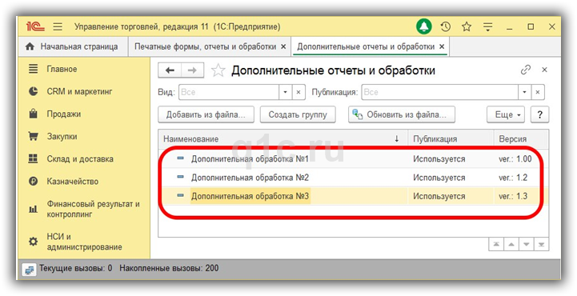Select row Дополнительная обработка №1
Screen dimensions: 577x296
tap(353, 159)
